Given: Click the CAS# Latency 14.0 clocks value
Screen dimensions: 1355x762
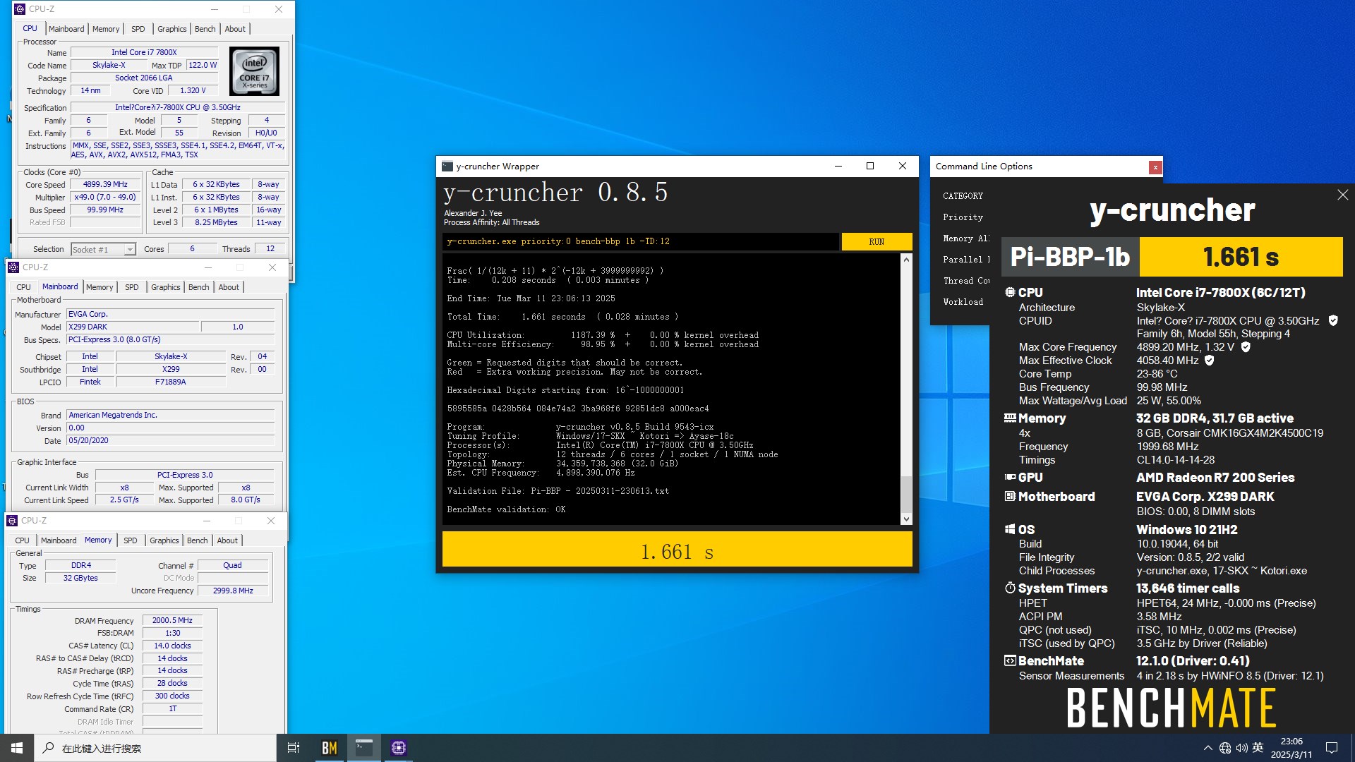Looking at the screenshot, I should pos(172,646).
